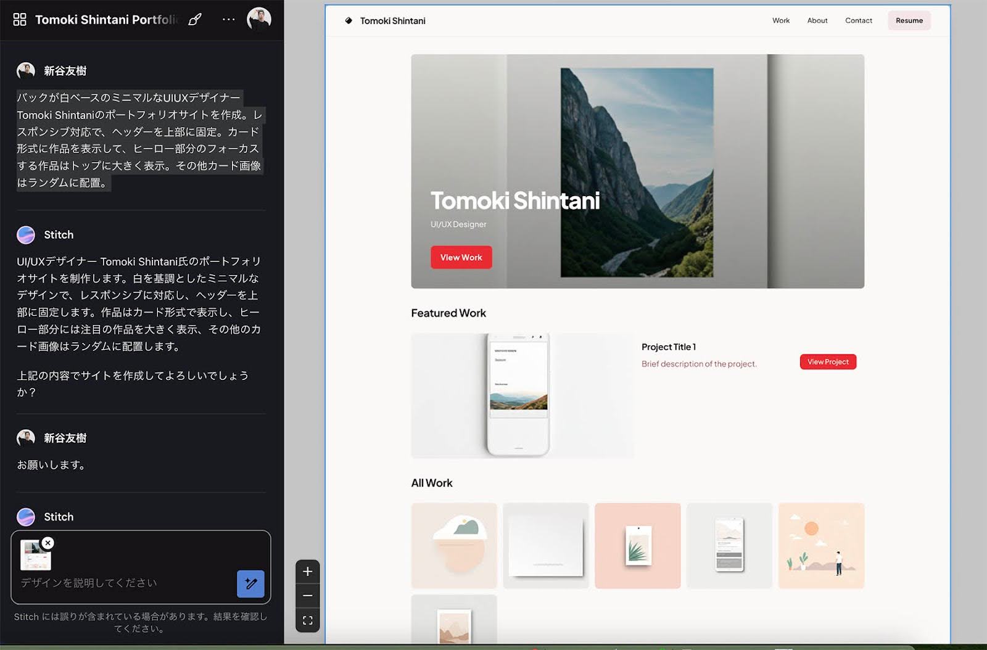Click the Tomoki Shintani logo diamond icon
987x650 pixels.
349,21
